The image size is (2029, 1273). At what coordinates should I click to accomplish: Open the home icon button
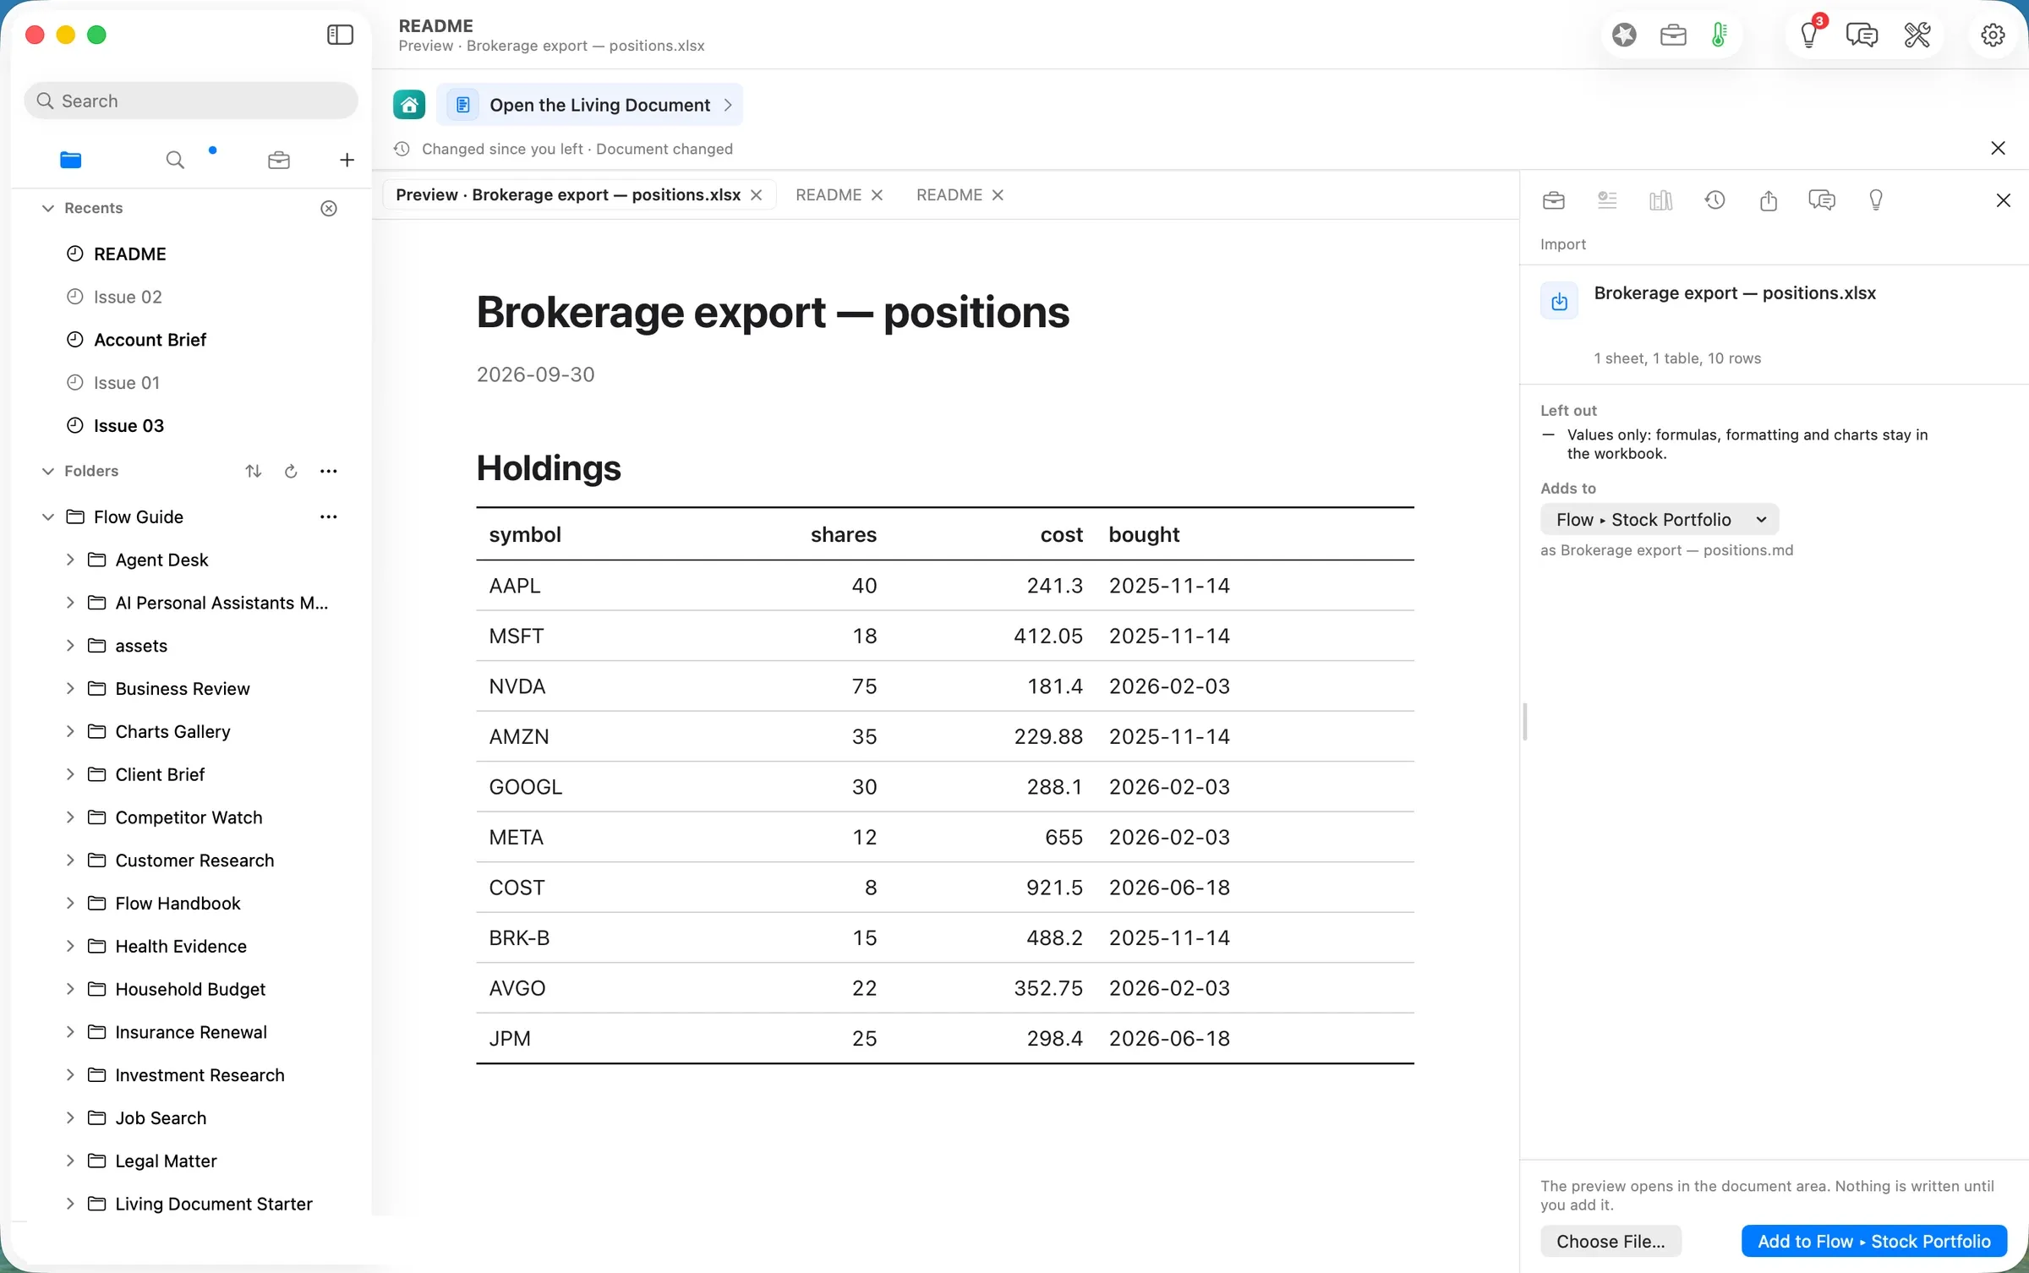tap(409, 105)
